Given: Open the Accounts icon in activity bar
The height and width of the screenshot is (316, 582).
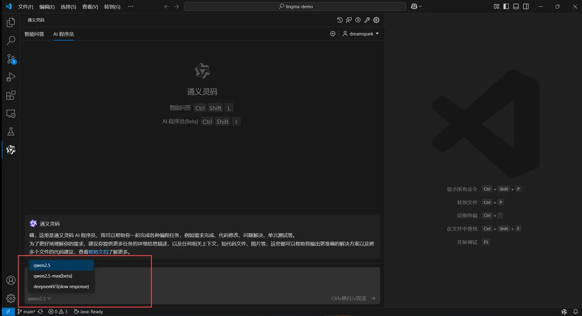Looking at the screenshot, I should (x=11, y=280).
